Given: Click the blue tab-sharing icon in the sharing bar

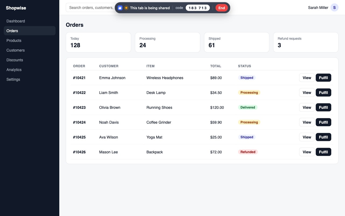Looking at the screenshot, I should click(120, 8).
